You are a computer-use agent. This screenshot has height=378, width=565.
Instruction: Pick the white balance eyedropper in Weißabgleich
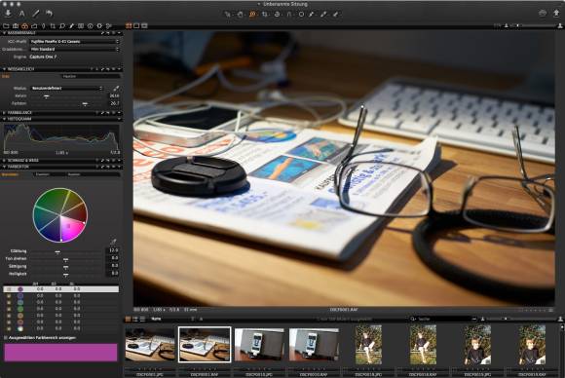116,89
